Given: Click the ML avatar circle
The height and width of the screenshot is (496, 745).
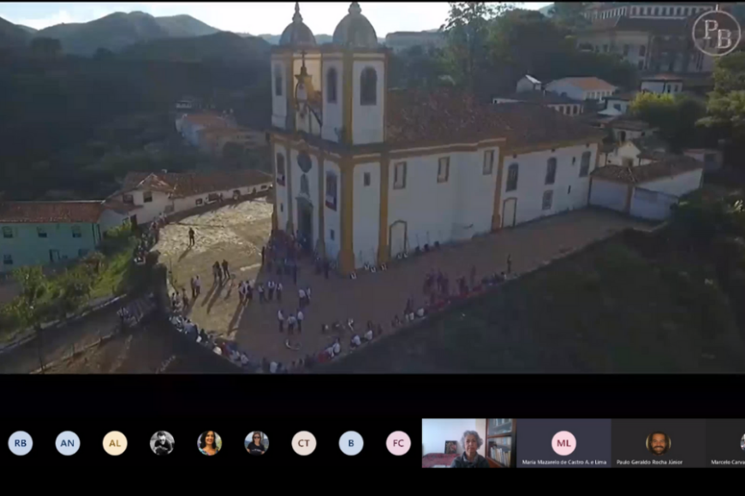Looking at the screenshot, I should pos(563,442).
